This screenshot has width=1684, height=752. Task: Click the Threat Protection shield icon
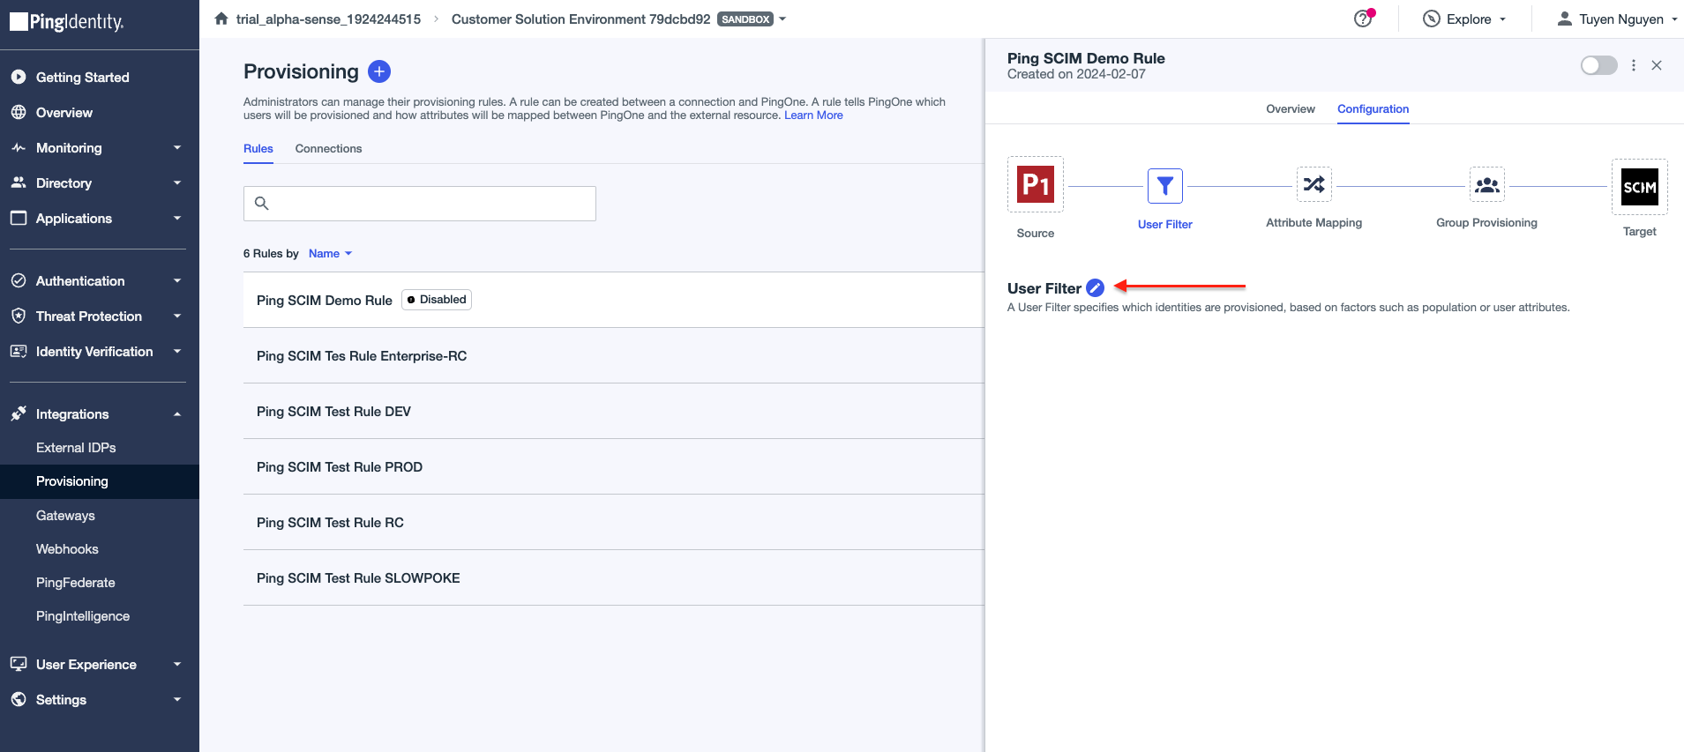(19, 316)
